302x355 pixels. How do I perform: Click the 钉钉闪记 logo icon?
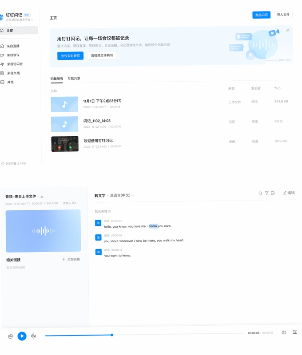coord(2,17)
